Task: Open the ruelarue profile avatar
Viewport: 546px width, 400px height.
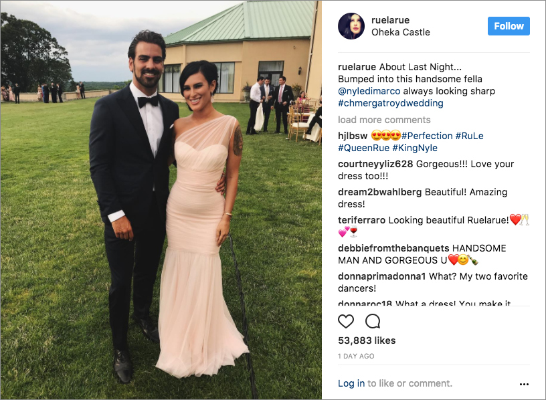Action: (x=351, y=26)
